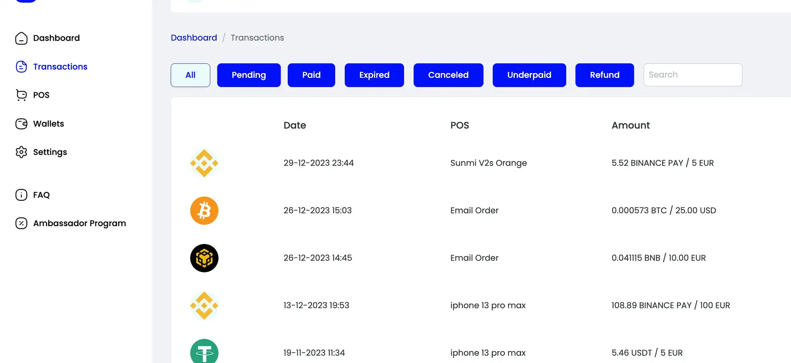
Task: Select the All transactions filter
Action: click(190, 75)
